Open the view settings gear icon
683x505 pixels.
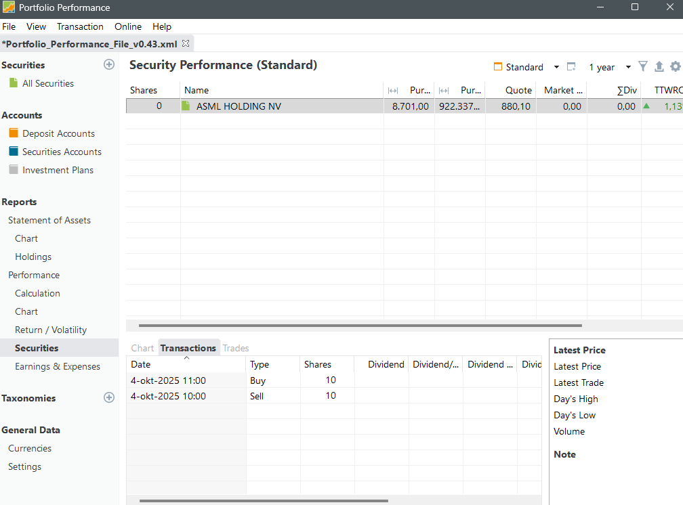click(x=675, y=66)
